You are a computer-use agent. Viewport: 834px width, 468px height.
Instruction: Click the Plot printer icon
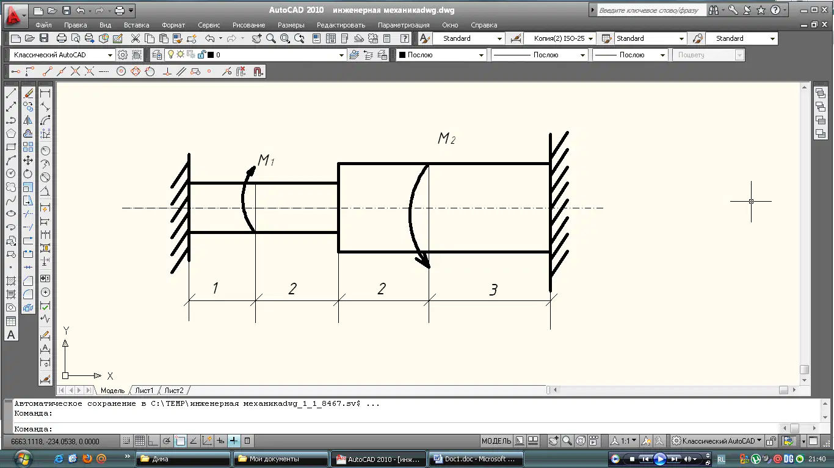pos(62,38)
